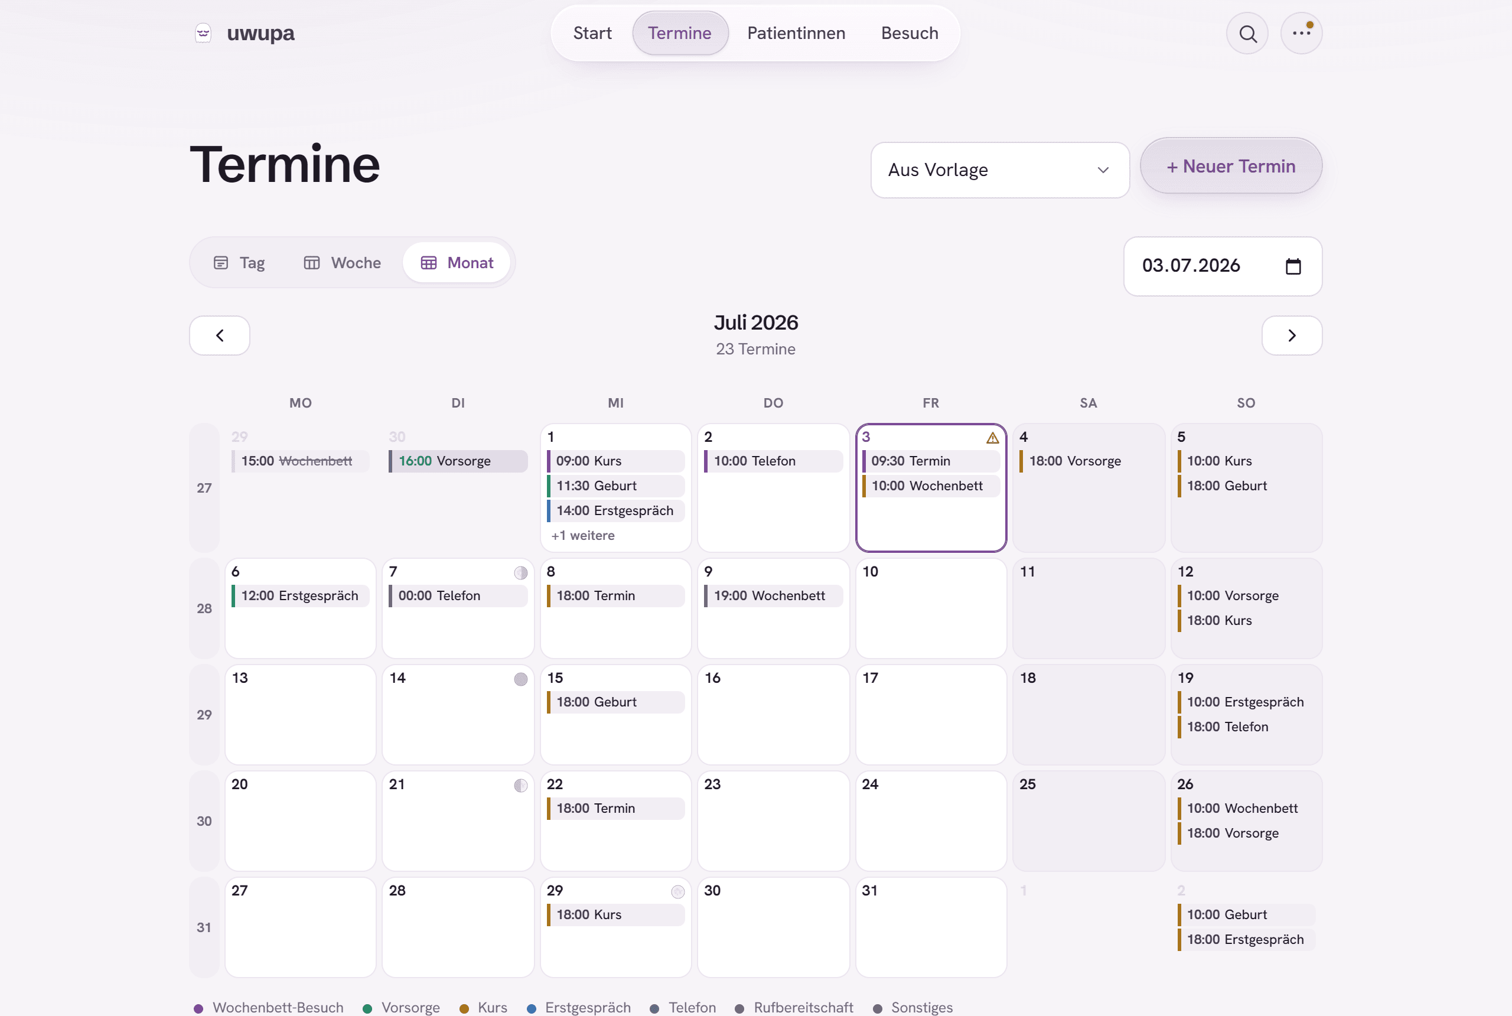Click the green Vorsorge legend dot
Screen dimensions: 1512x1016
367,1008
